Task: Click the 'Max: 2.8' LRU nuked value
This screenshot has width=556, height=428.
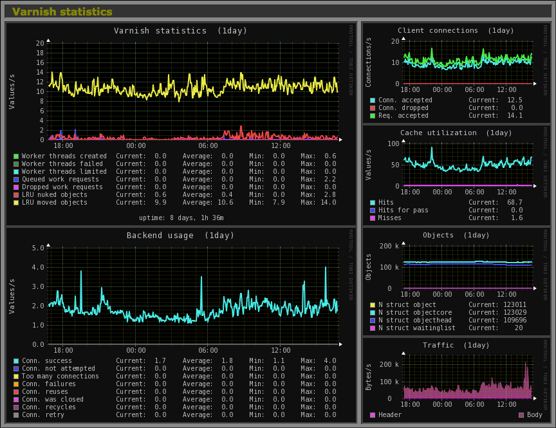Action: (x=319, y=194)
